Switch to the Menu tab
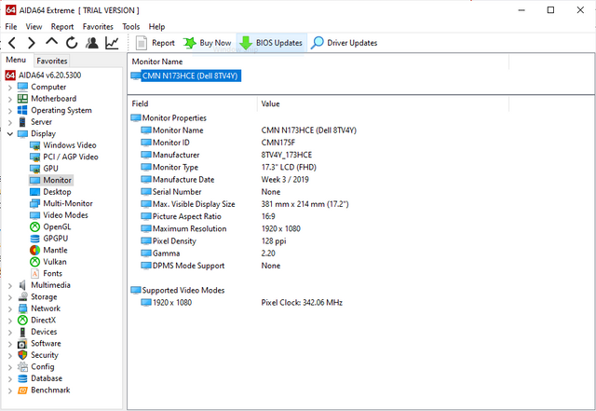The width and height of the screenshot is (596, 411). point(16,61)
